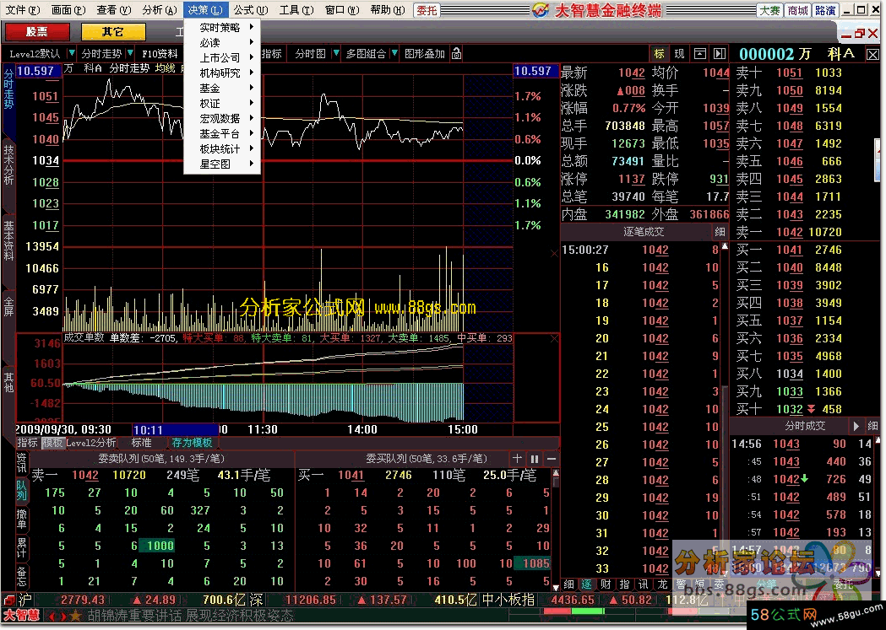The height and width of the screenshot is (630, 886).
Task: Toggle the 现 display mode button
Action: (679, 54)
